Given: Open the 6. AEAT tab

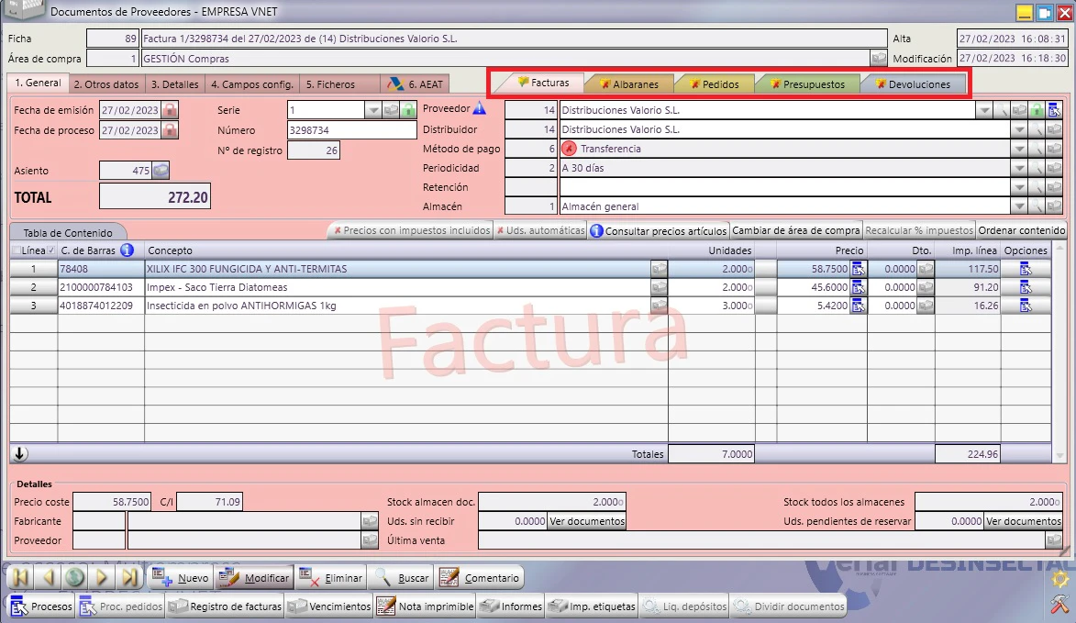Looking at the screenshot, I should click(x=416, y=84).
